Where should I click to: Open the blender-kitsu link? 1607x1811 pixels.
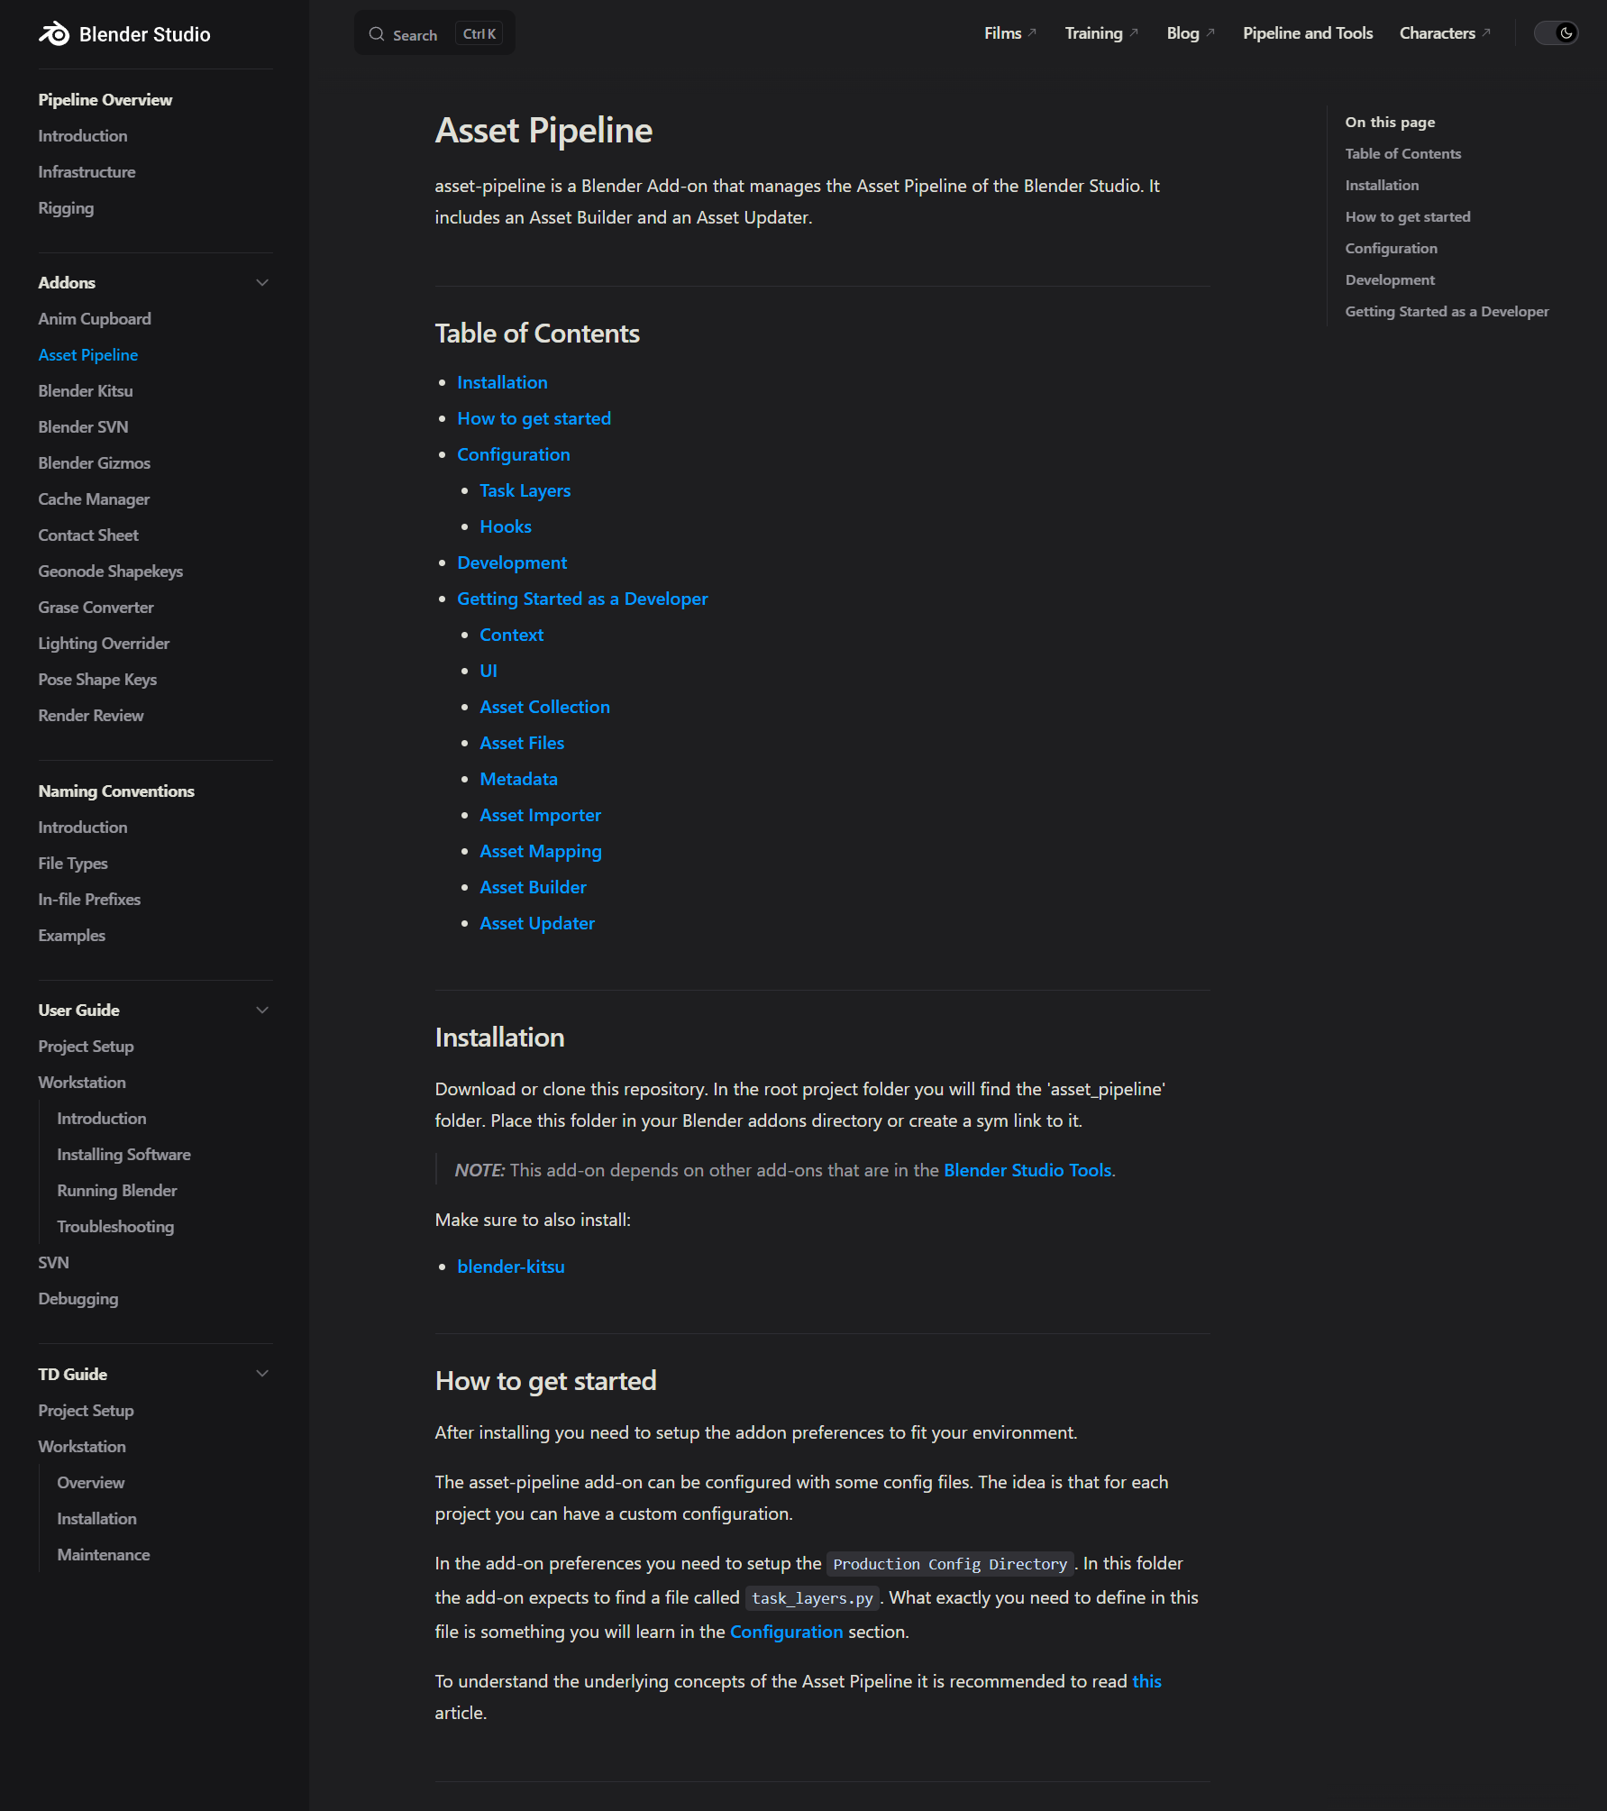pyautogui.click(x=510, y=1267)
